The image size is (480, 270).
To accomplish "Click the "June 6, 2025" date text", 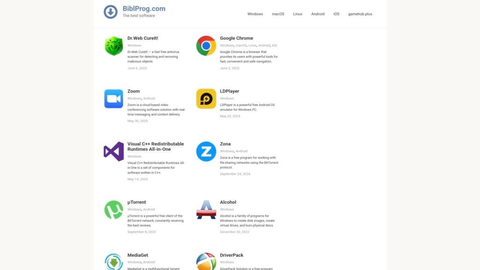I will coord(137,68).
